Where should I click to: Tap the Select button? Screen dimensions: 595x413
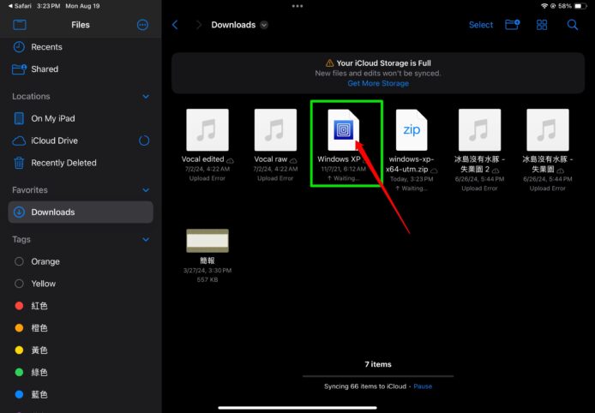[x=480, y=25]
